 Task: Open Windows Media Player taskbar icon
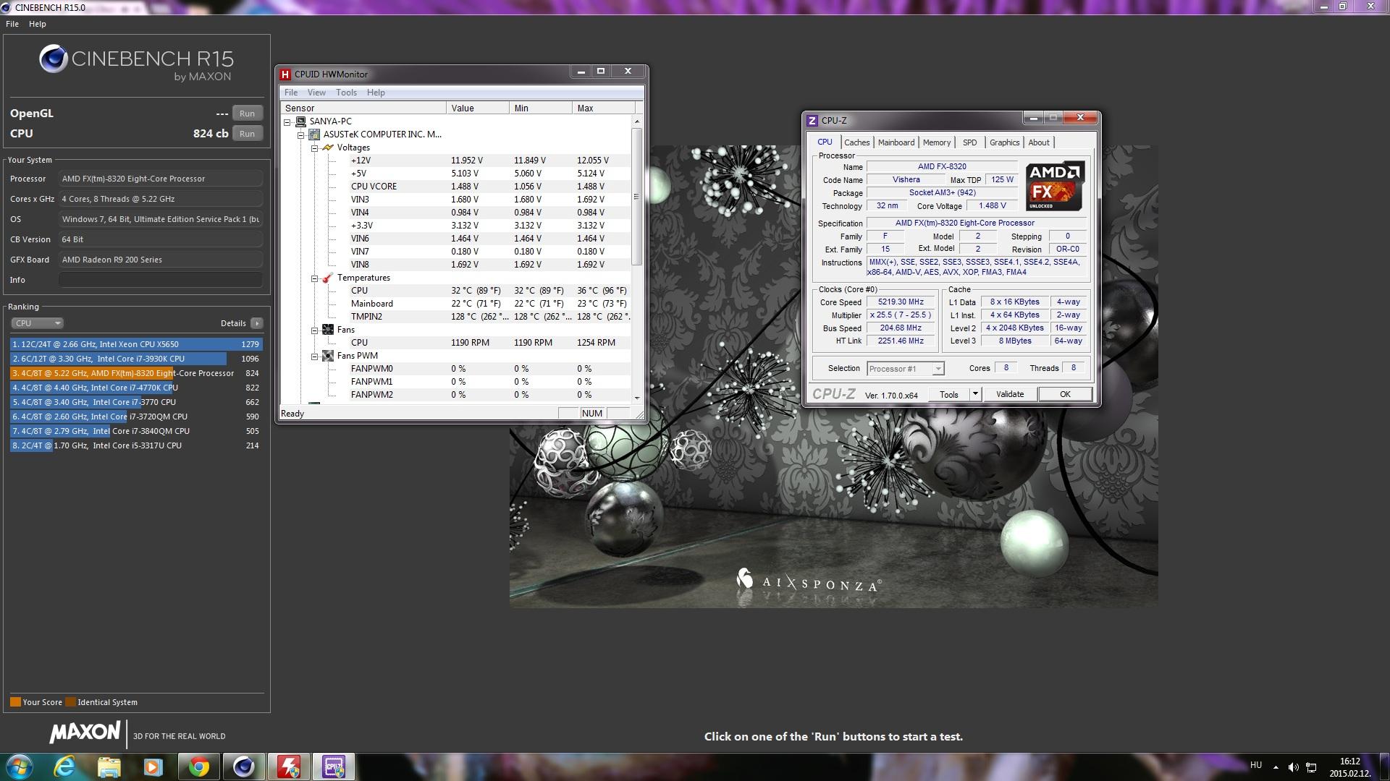(x=153, y=767)
